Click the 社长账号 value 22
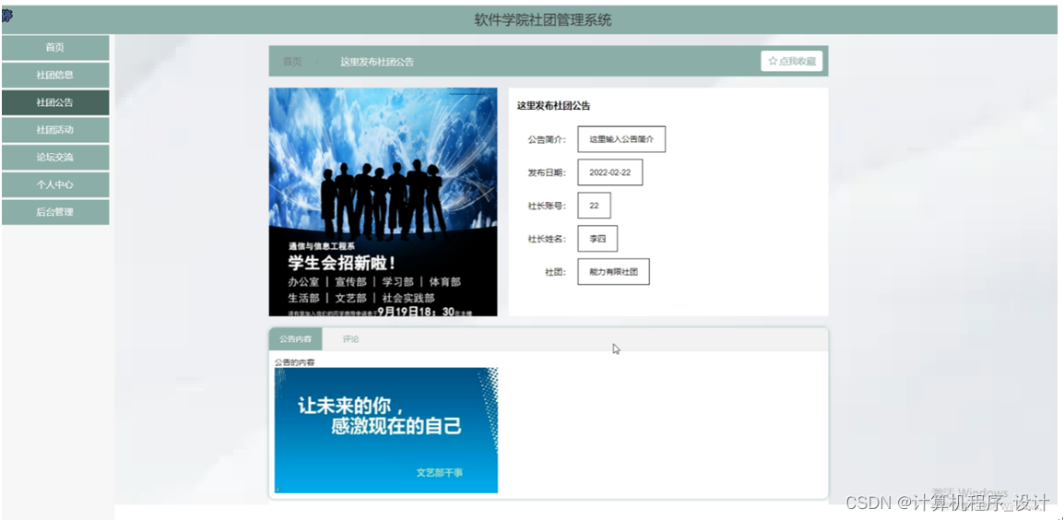 (594, 206)
